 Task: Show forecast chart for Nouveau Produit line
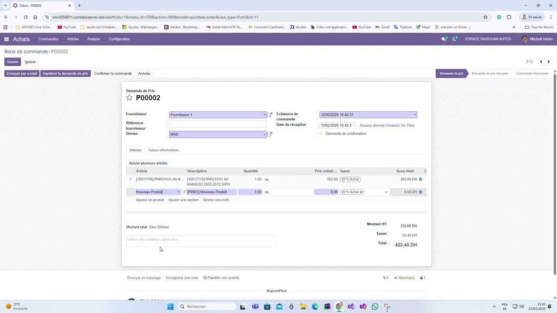(267, 192)
